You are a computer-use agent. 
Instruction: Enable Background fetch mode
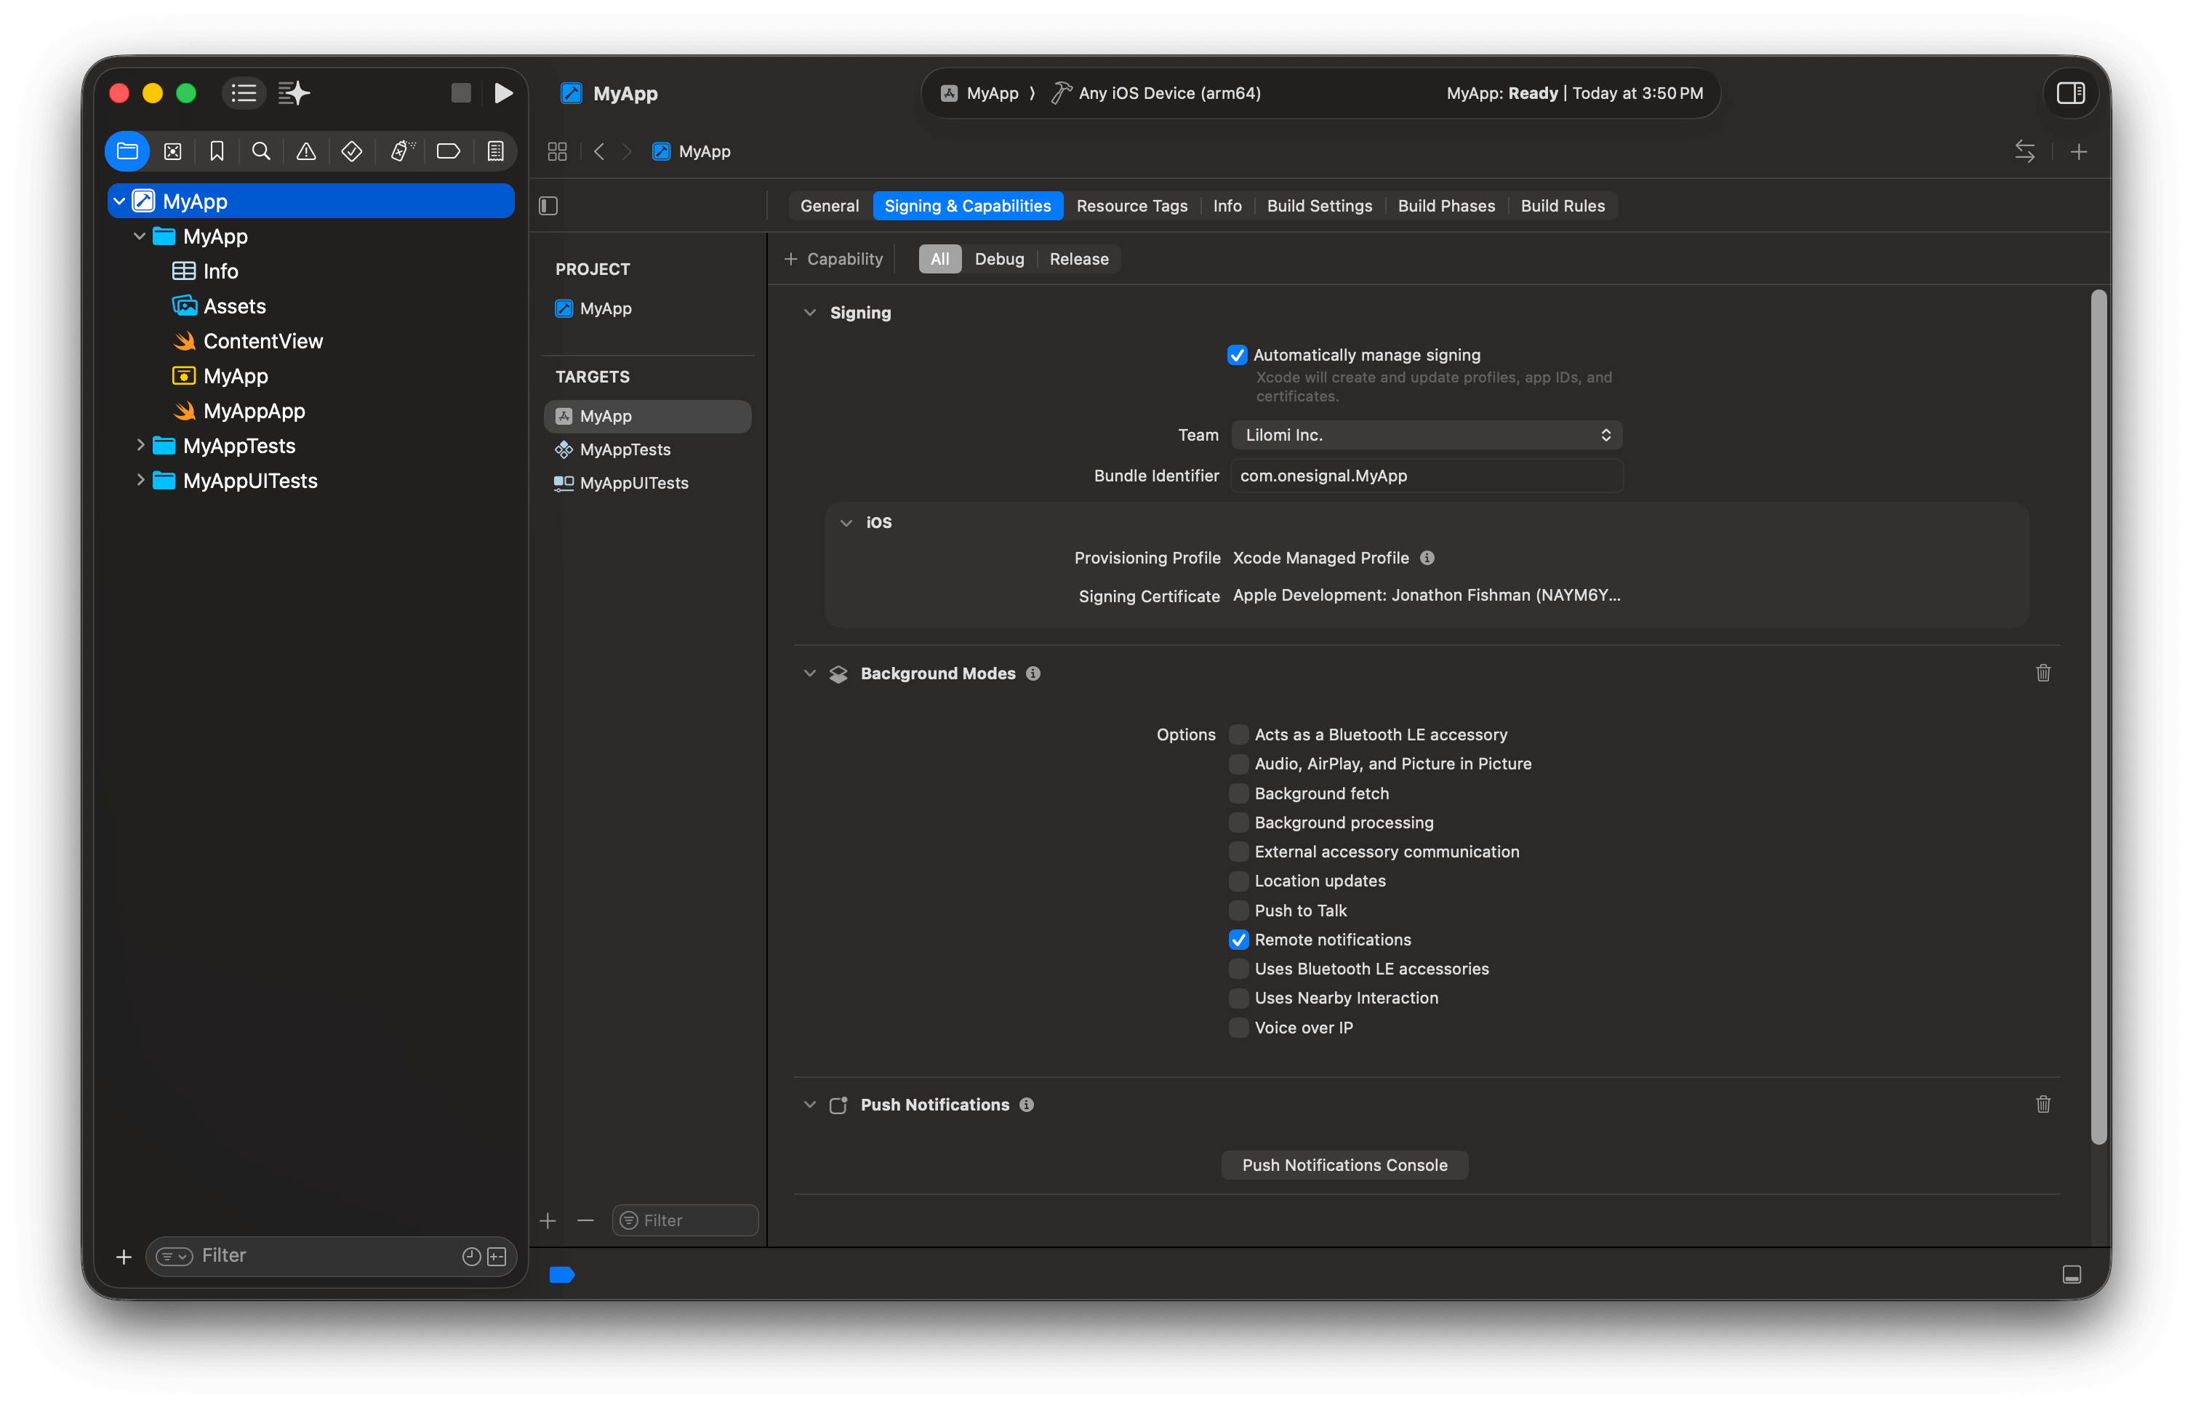coord(1238,793)
